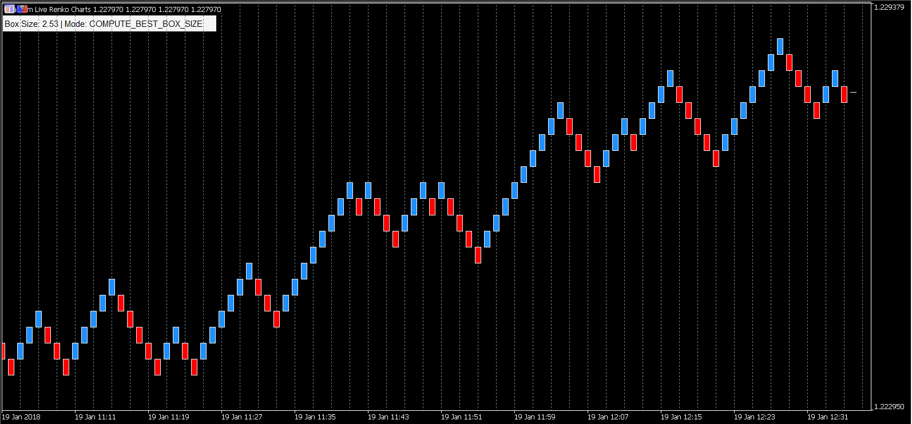Click the highest blue Renko brick on chart

click(x=780, y=47)
